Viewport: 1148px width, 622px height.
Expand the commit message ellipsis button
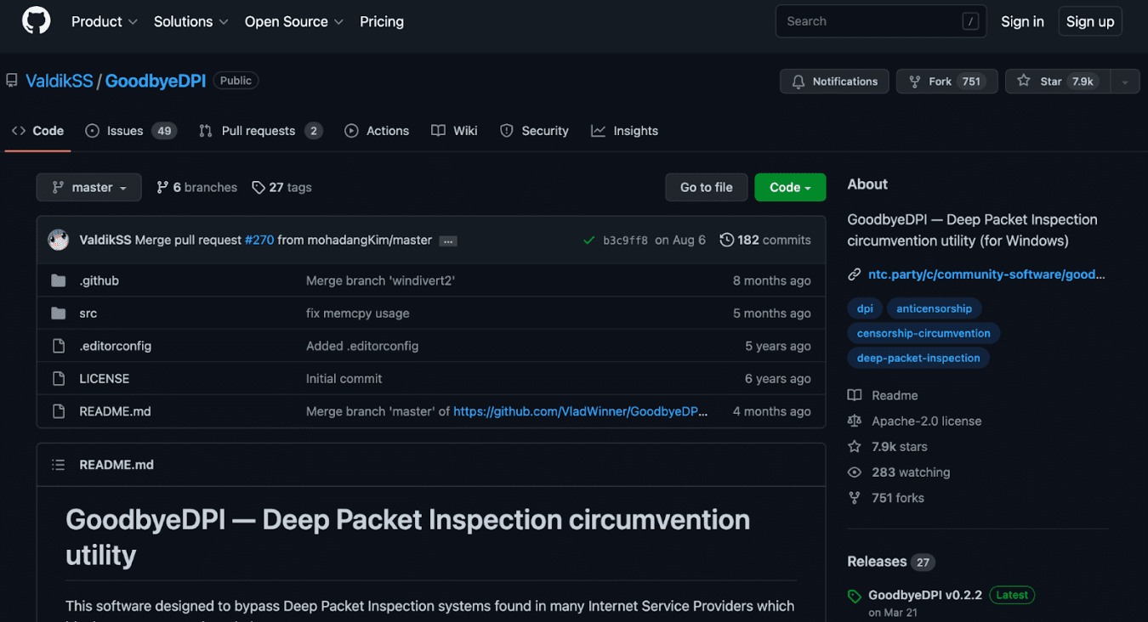448,240
